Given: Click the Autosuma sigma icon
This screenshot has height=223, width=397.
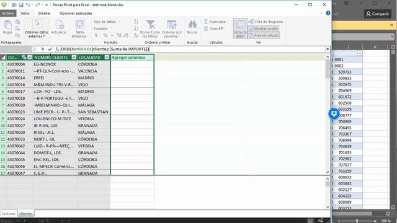Looking at the screenshot, I should (205, 22).
